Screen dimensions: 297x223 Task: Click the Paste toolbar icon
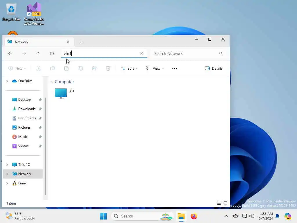click(x=66, y=68)
